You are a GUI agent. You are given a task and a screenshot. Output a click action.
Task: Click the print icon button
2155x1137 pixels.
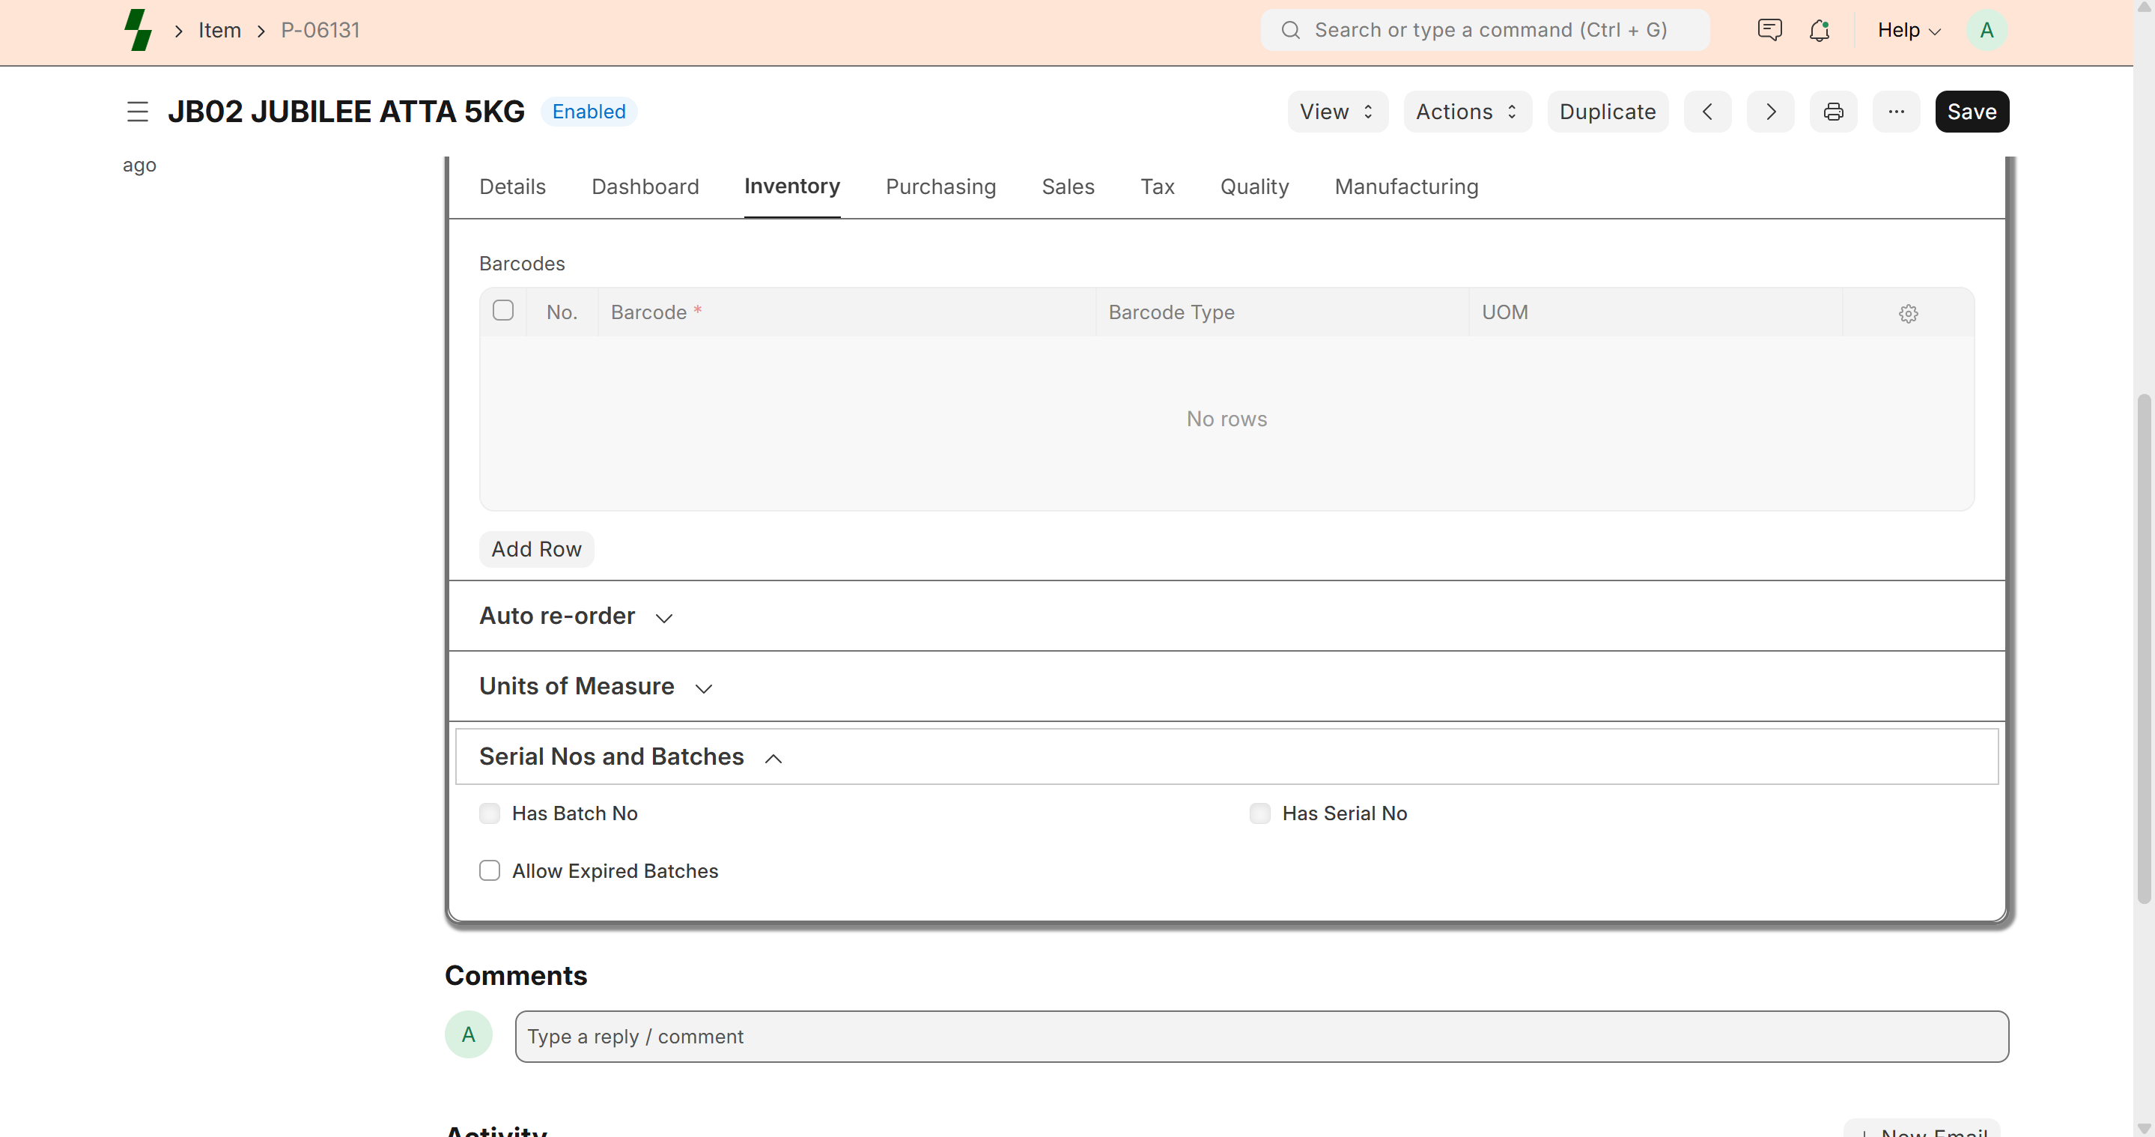click(1833, 112)
